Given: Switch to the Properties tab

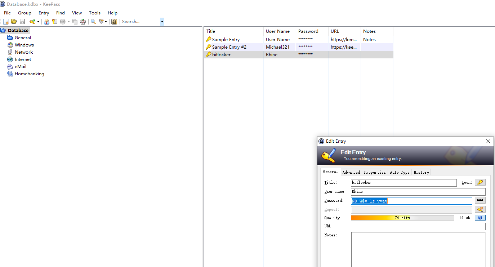Looking at the screenshot, I should (x=375, y=172).
